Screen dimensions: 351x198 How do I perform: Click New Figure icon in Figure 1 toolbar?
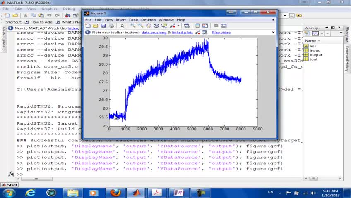(x=88, y=26)
